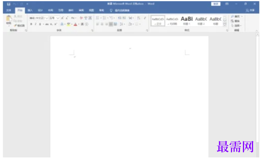Click the phonetic guide icon

click(86, 18)
